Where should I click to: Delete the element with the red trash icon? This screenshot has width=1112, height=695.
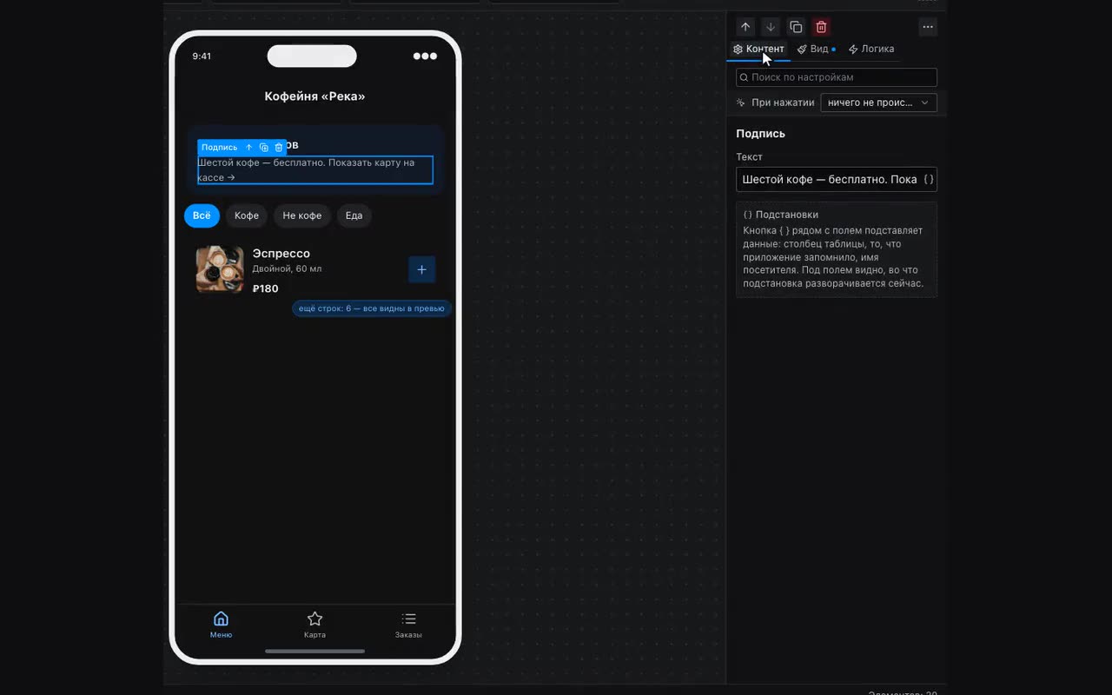pos(821,27)
